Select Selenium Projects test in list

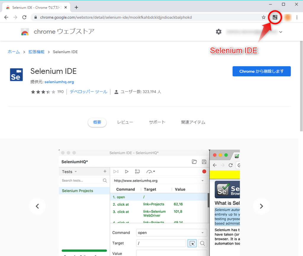tap(84, 191)
